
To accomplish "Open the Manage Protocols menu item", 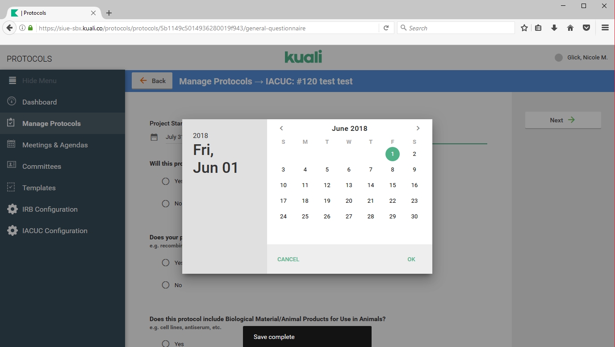I will (x=51, y=123).
